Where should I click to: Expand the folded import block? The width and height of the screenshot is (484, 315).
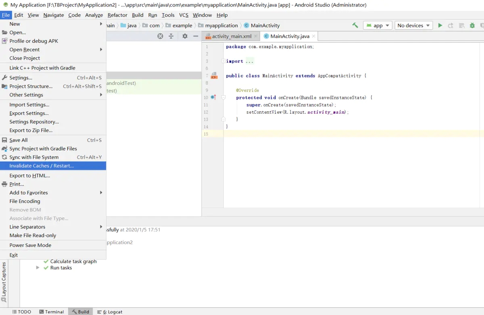(x=223, y=61)
